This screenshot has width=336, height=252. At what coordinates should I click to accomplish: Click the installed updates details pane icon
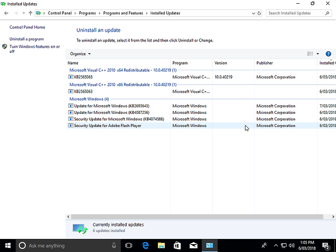[80, 228]
